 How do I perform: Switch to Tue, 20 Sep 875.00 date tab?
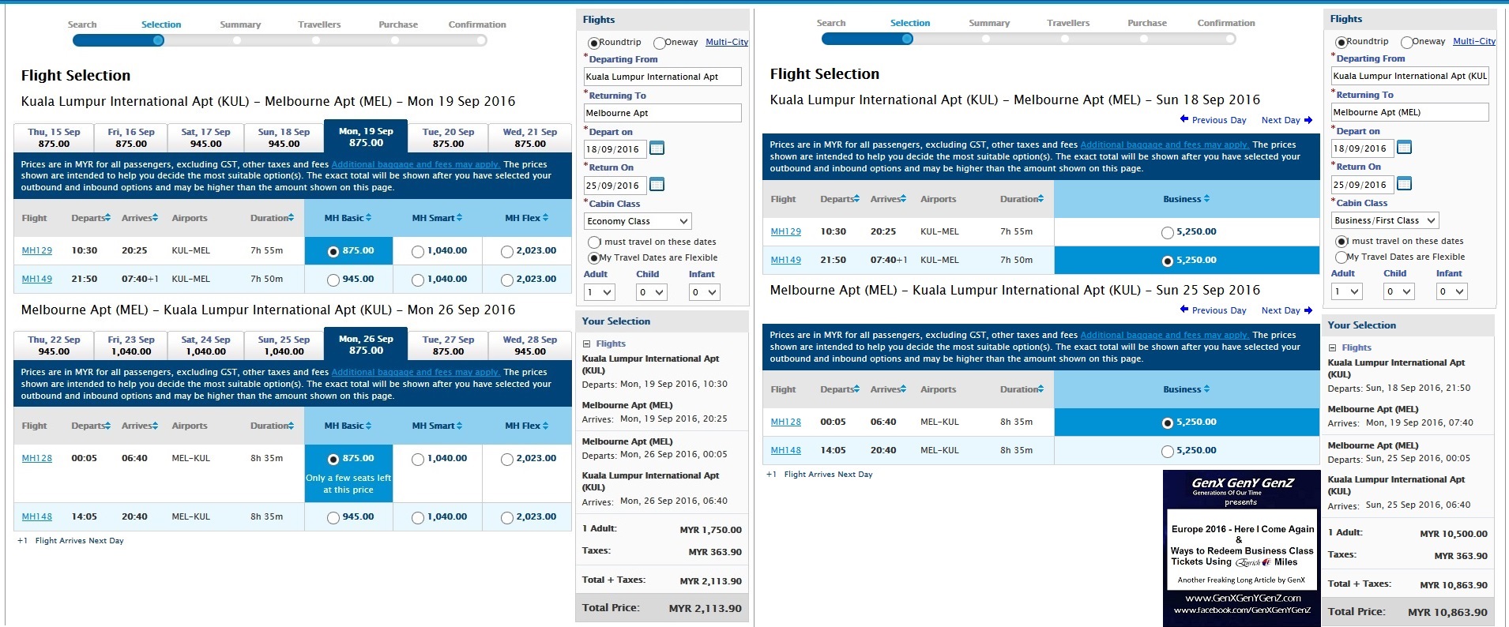coord(448,137)
